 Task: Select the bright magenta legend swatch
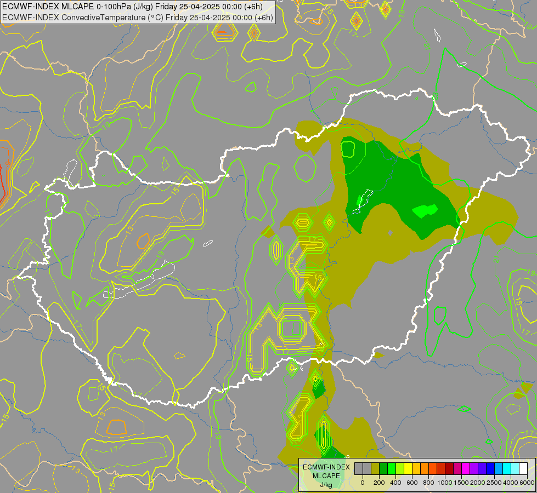click(466, 468)
